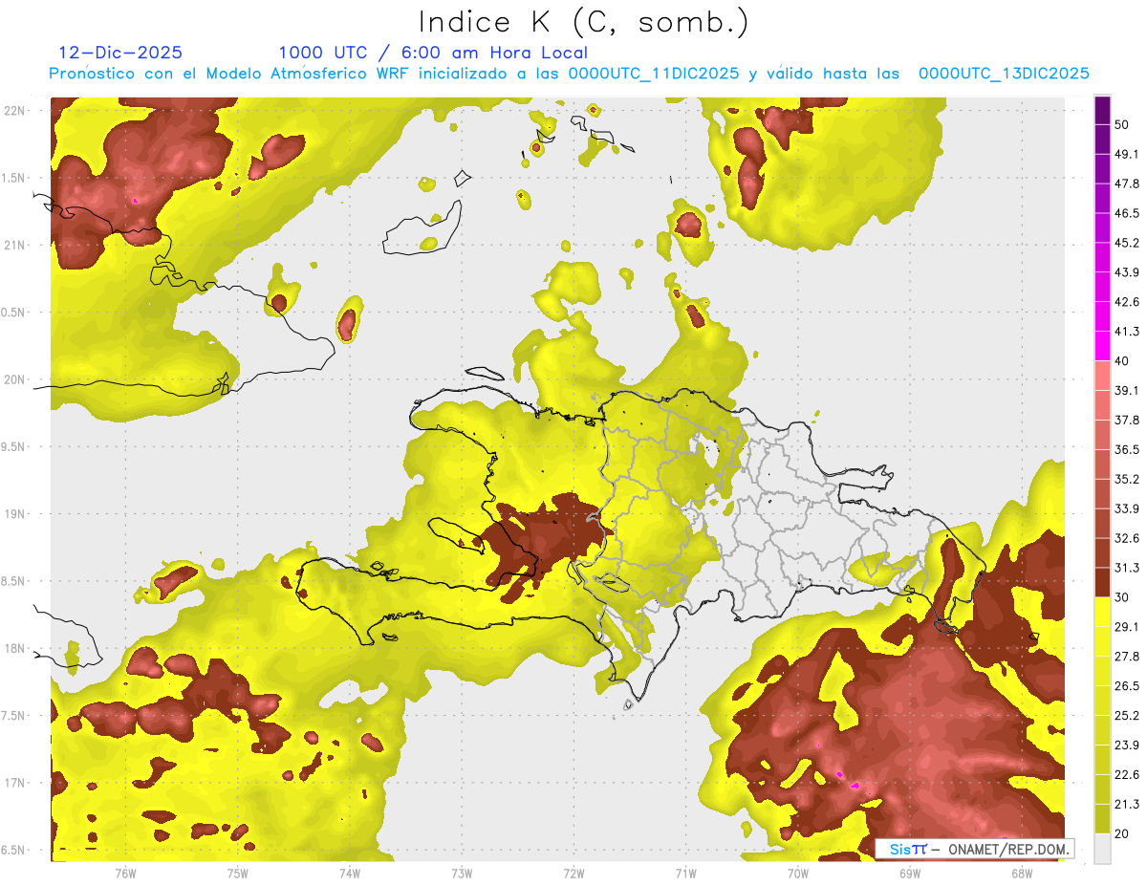Screen dimensions: 1147x886
Task: Click the legend value "32.6"
Action: tap(1127, 538)
